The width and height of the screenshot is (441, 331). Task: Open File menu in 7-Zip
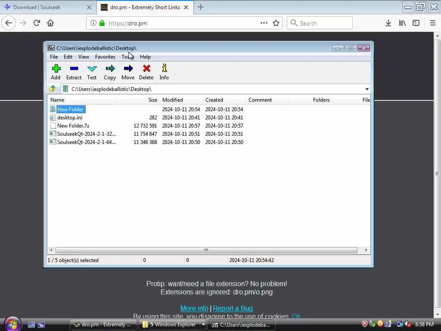(x=54, y=57)
